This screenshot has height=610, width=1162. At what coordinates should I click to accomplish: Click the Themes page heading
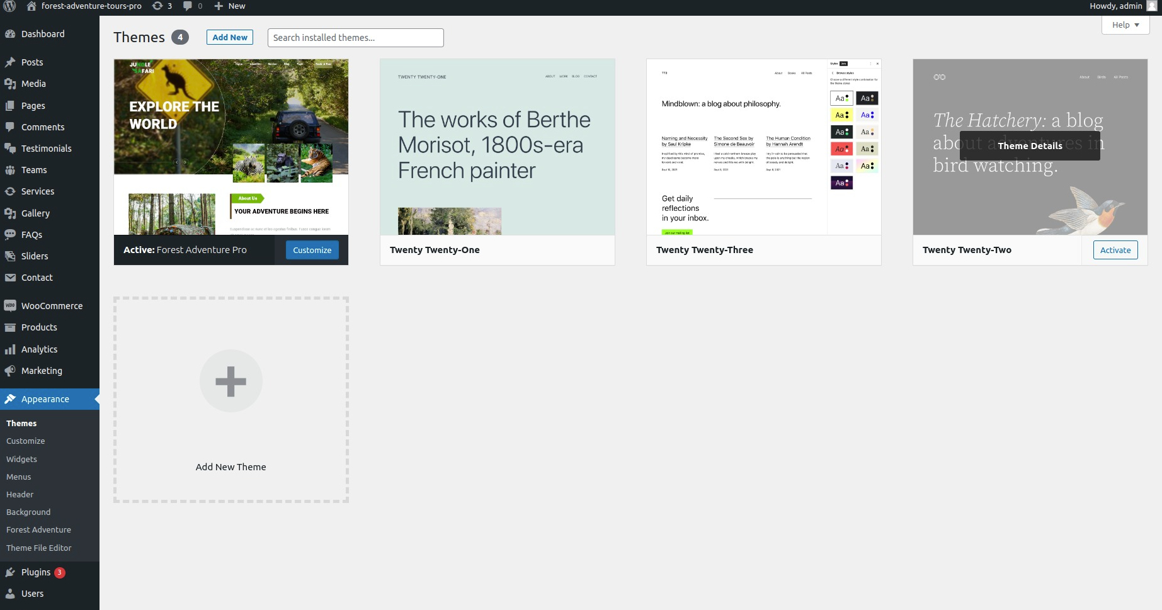139,37
